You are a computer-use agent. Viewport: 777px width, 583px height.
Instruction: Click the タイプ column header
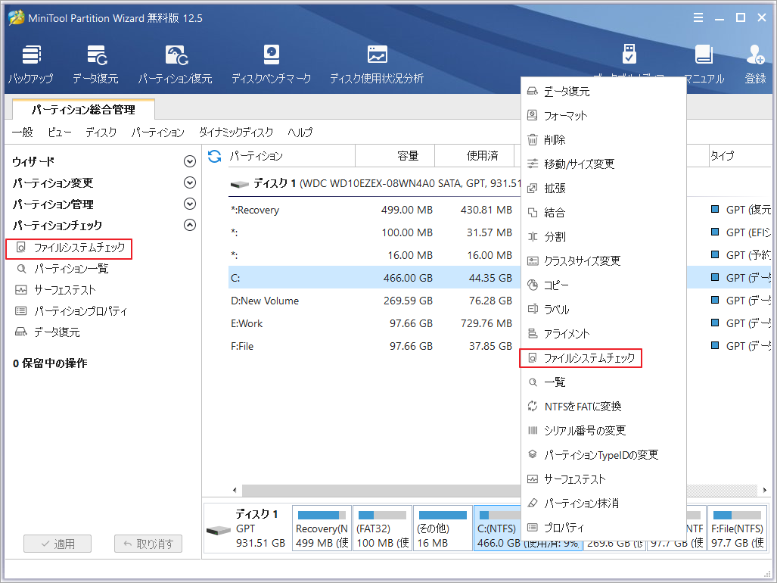pos(741,156)
